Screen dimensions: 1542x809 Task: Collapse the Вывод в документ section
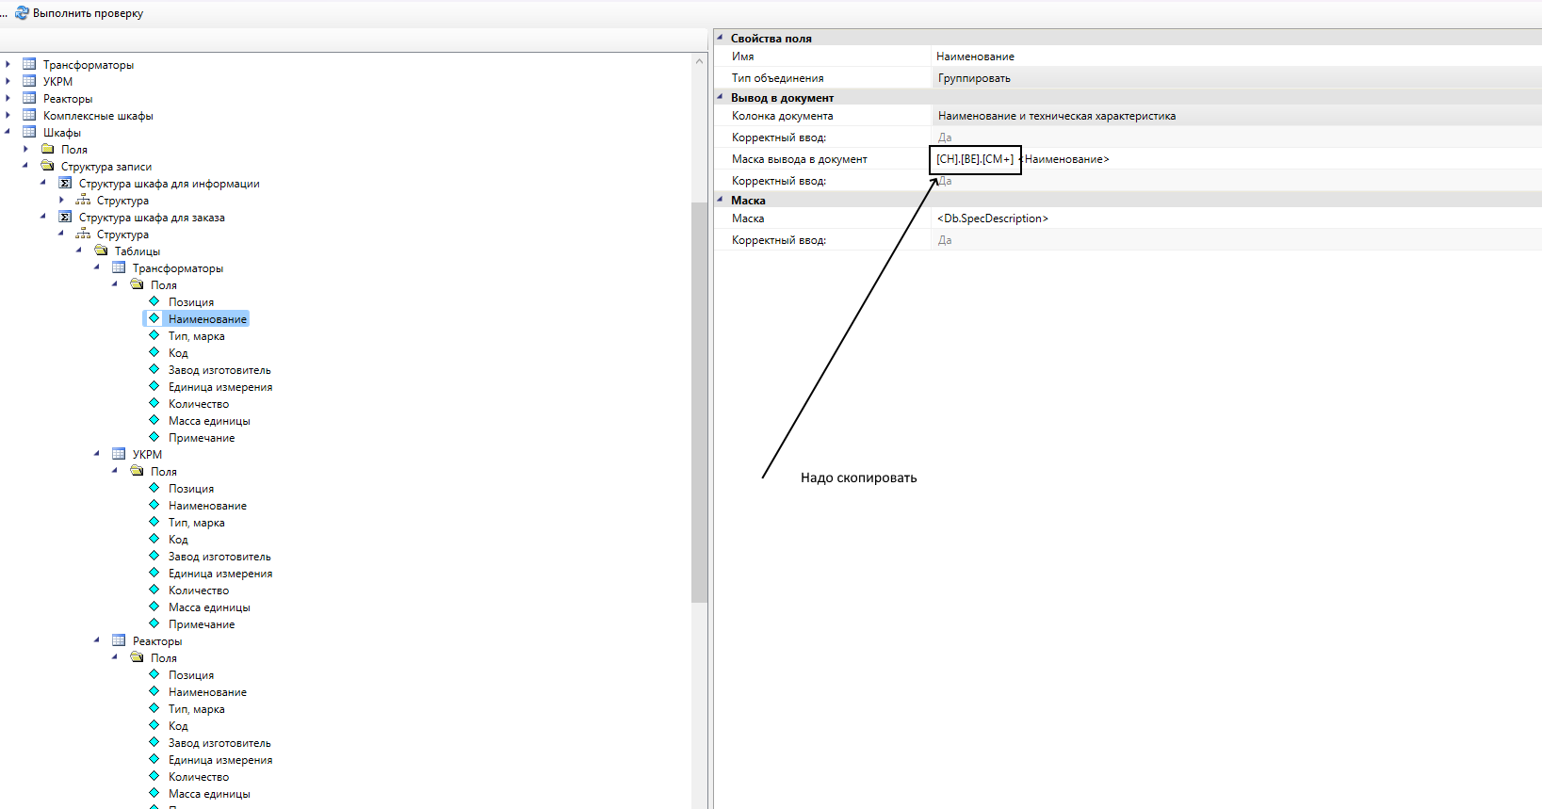[x=721, y=98]
